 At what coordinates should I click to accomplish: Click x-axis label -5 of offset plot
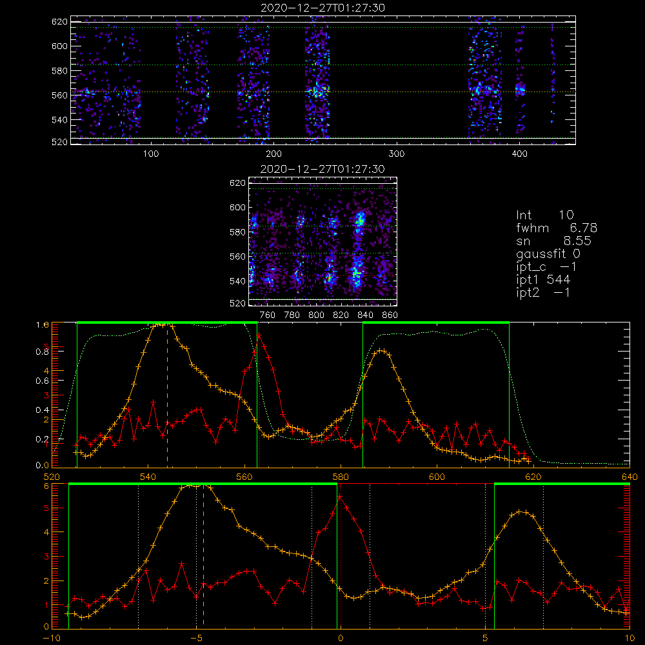(x=196, y=638)
